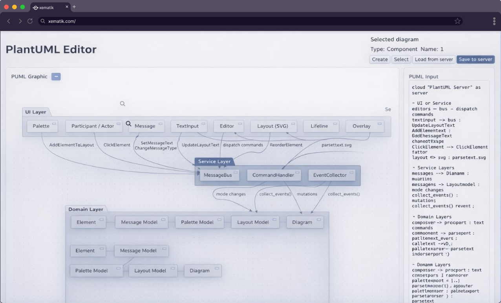Click the search icon beside the Message component
This screenshot has width=501, height=303.
pos(129,123)
